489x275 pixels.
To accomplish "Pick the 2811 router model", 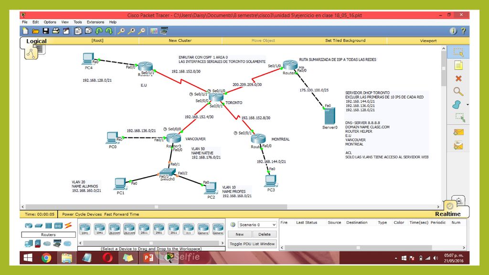I will tap(144, 229).
